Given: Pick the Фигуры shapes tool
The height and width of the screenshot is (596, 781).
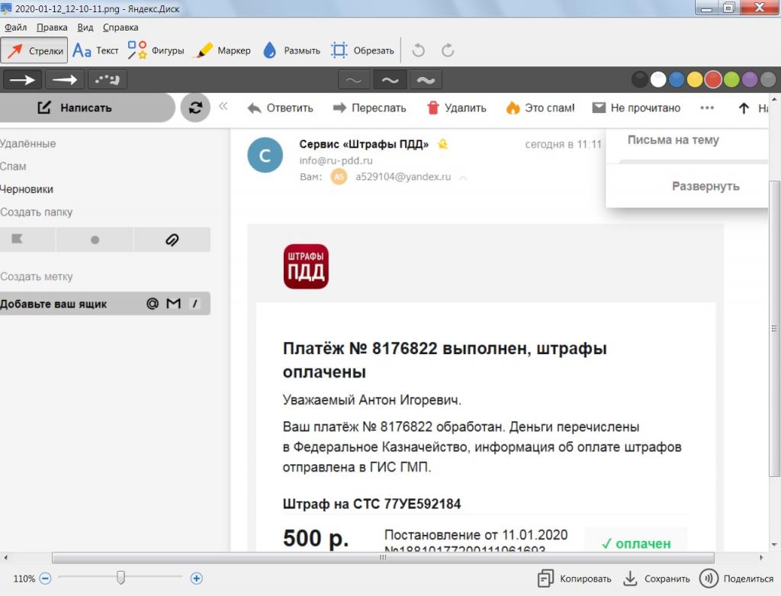Looking at the screenshot, I should pyautogui.click(x=156, y=50).
